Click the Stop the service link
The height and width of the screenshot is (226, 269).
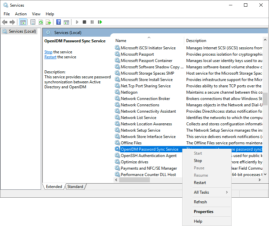[x=48, y=52]
